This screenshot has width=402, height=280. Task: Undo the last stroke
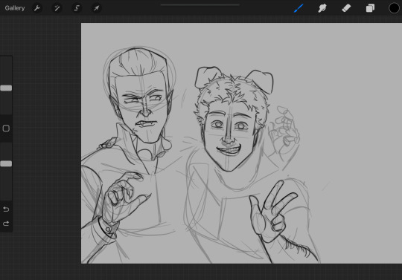point(6,209)
